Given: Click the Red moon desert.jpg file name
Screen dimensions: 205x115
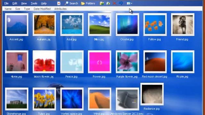Looking at the screenshot, I should [154, 77].
